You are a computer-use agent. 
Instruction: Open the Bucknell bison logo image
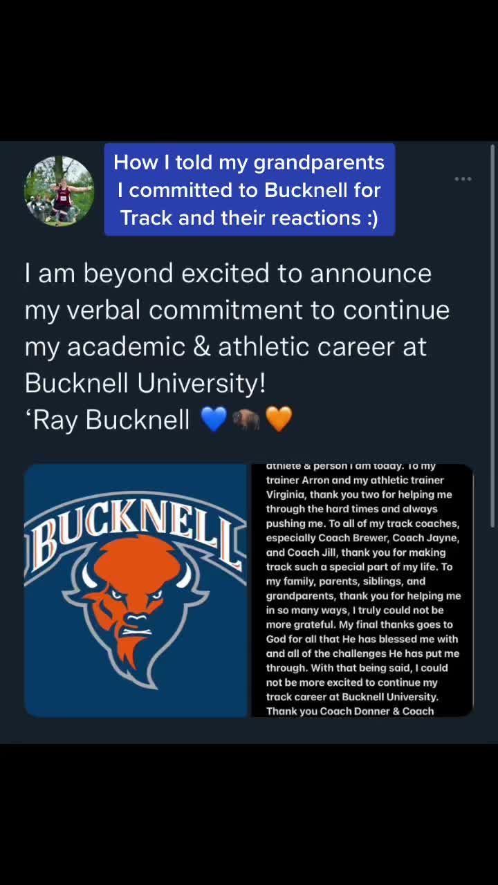tap(136, 590)
